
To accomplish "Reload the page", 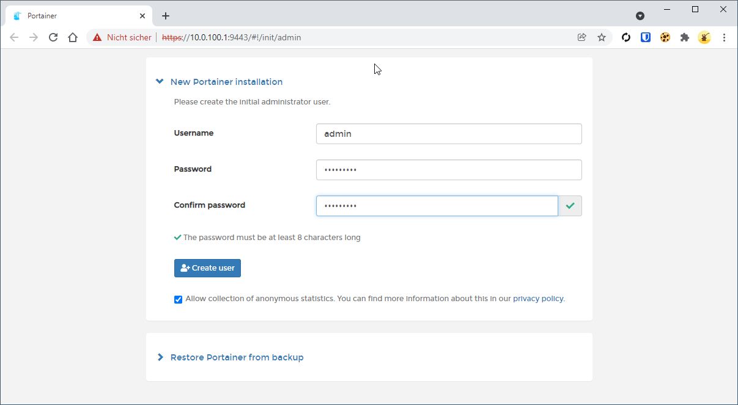I will point(53,37).
